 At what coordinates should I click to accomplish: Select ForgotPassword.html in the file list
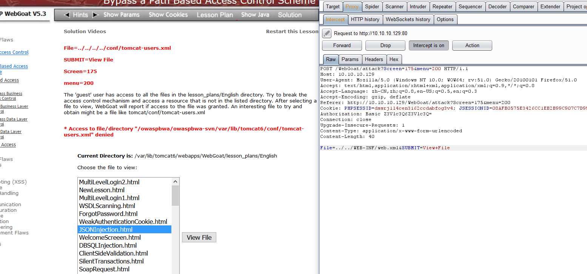click(x=125, y=214)
